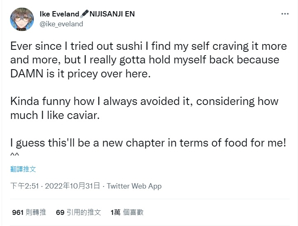298x226 pixels.
Task: View the 69 quote tweets list
Action: (x=78, y=212)
